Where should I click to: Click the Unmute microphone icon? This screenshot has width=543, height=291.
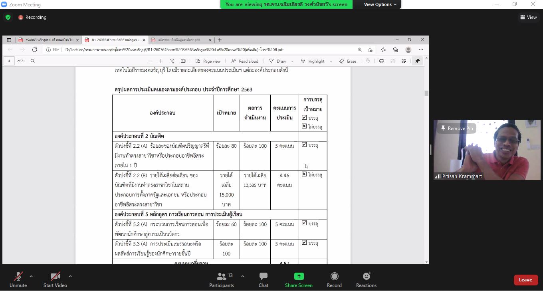click(x=18, y=276)
